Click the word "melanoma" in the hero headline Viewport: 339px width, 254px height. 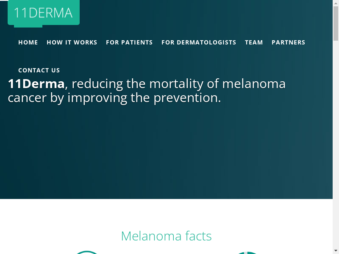pyautogui.click(x=254, y=84)
